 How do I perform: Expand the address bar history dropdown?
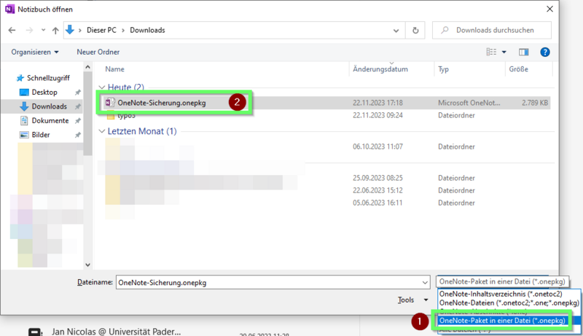click(x=396, y=31)
